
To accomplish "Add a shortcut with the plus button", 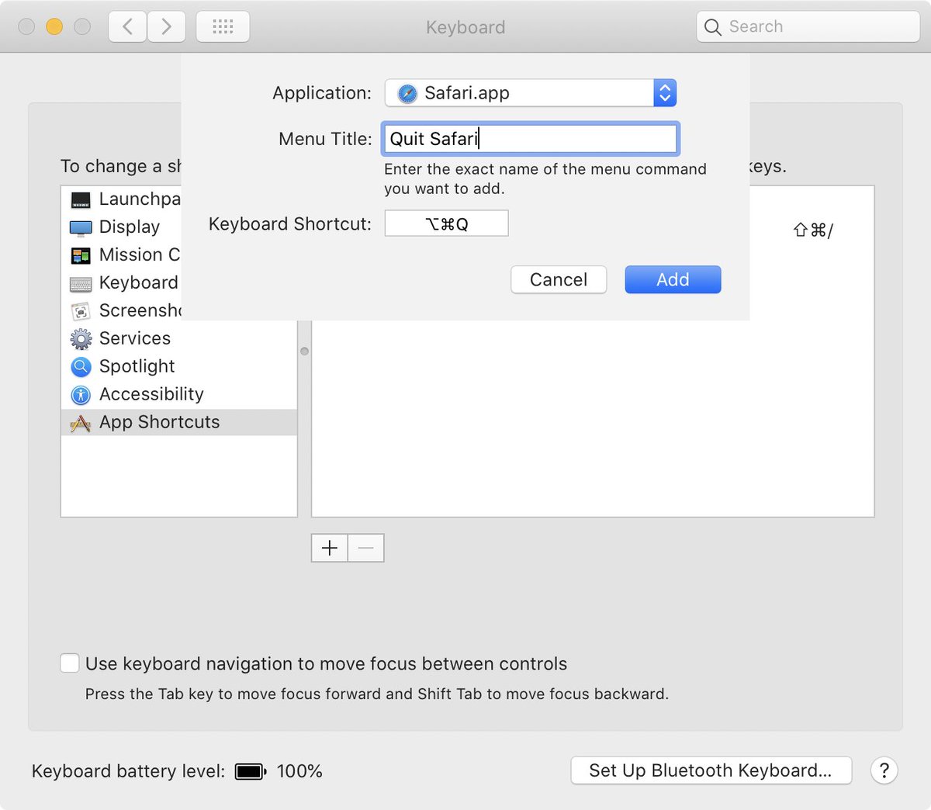I will (x=330, y=548).
